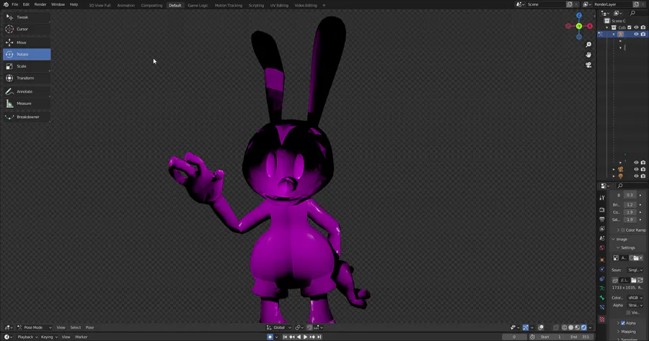Open the Object properties tab (orange square)

602,260
